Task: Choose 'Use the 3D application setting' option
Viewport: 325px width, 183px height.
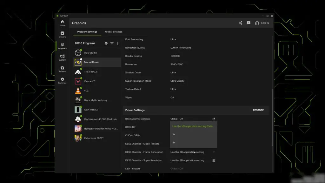Action: click(x=193, y=126)
